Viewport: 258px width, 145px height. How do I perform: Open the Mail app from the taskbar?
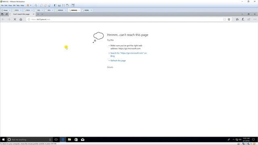[x=83, y=140]
